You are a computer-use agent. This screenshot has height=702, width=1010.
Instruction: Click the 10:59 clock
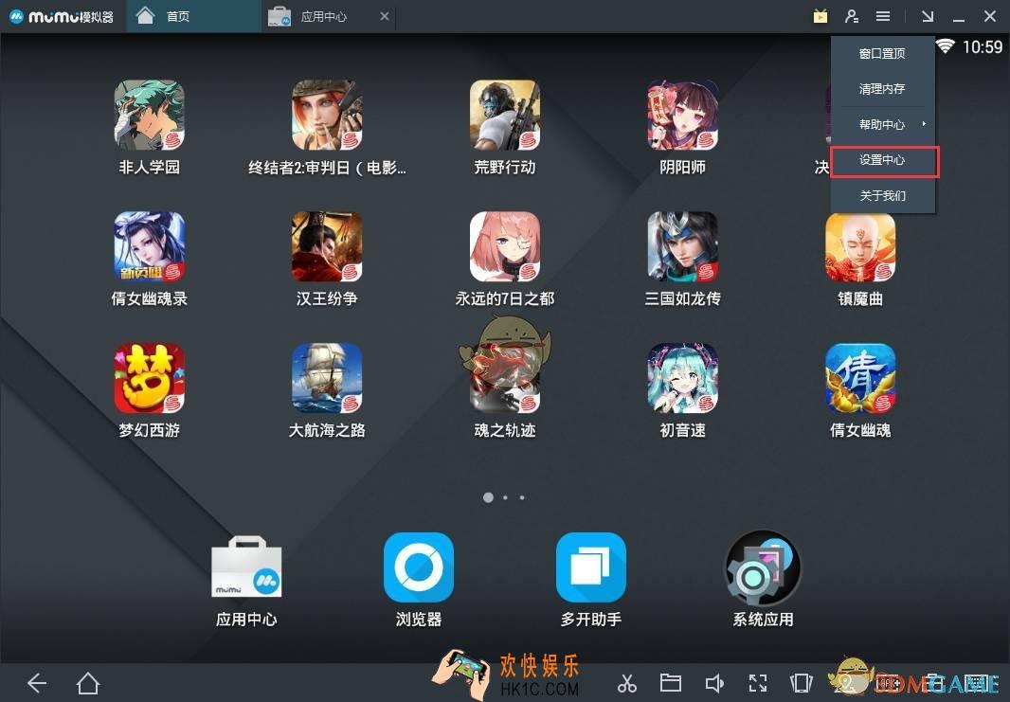(983, 47)
